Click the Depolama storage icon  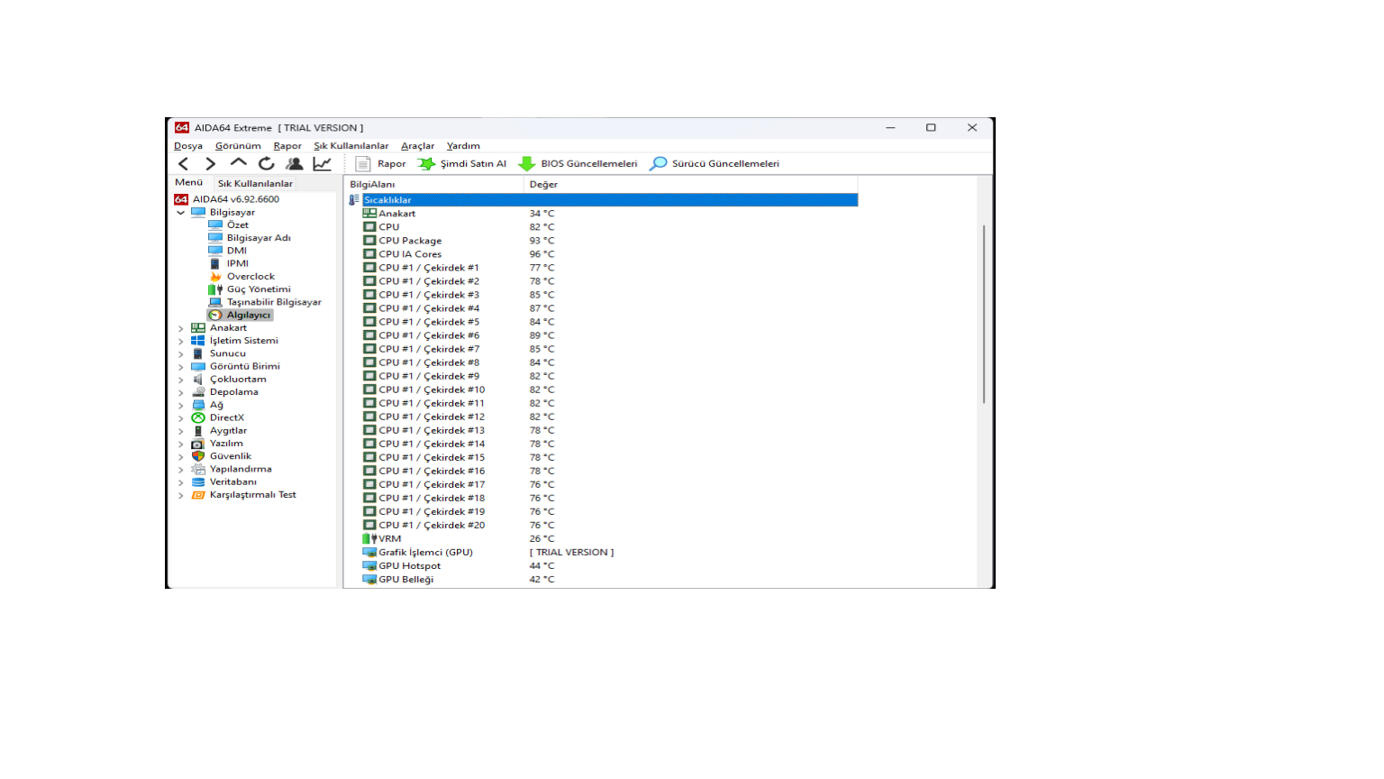[x=198, y=392]
